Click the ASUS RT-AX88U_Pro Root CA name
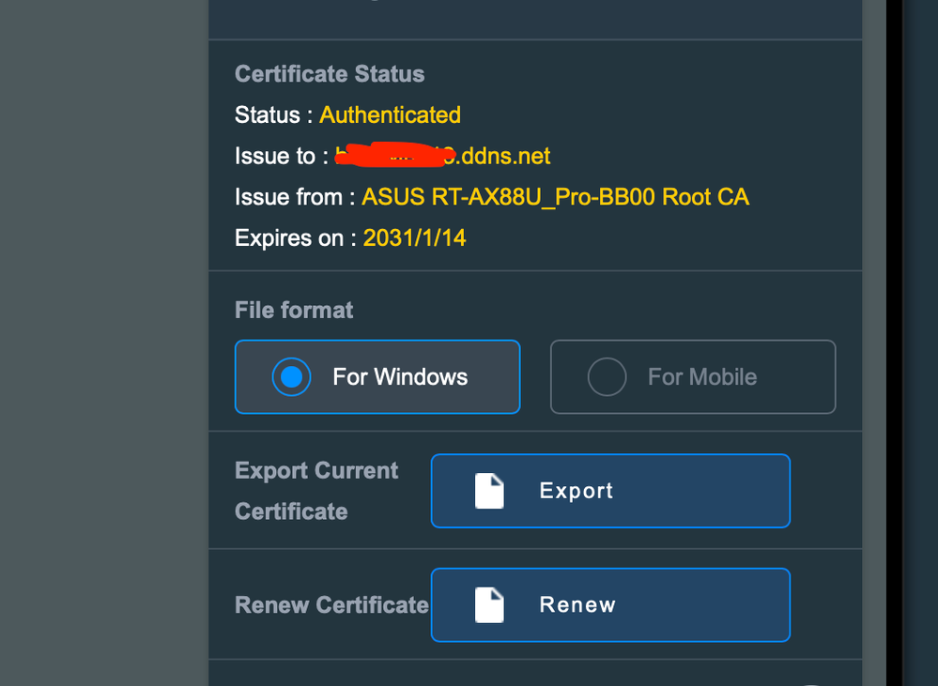The image size is (938, 686). [x=553, y=196]
